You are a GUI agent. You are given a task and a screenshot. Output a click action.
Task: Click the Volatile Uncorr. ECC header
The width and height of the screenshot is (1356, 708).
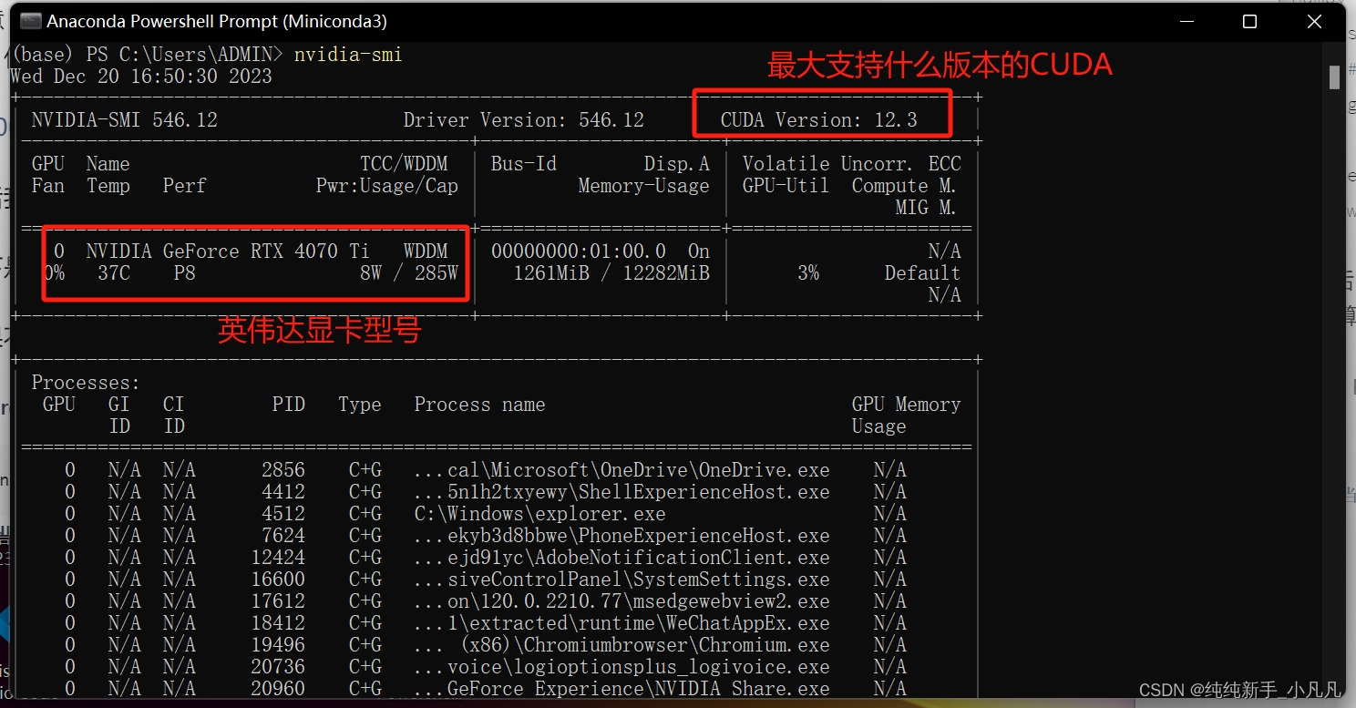click(851, 164)
